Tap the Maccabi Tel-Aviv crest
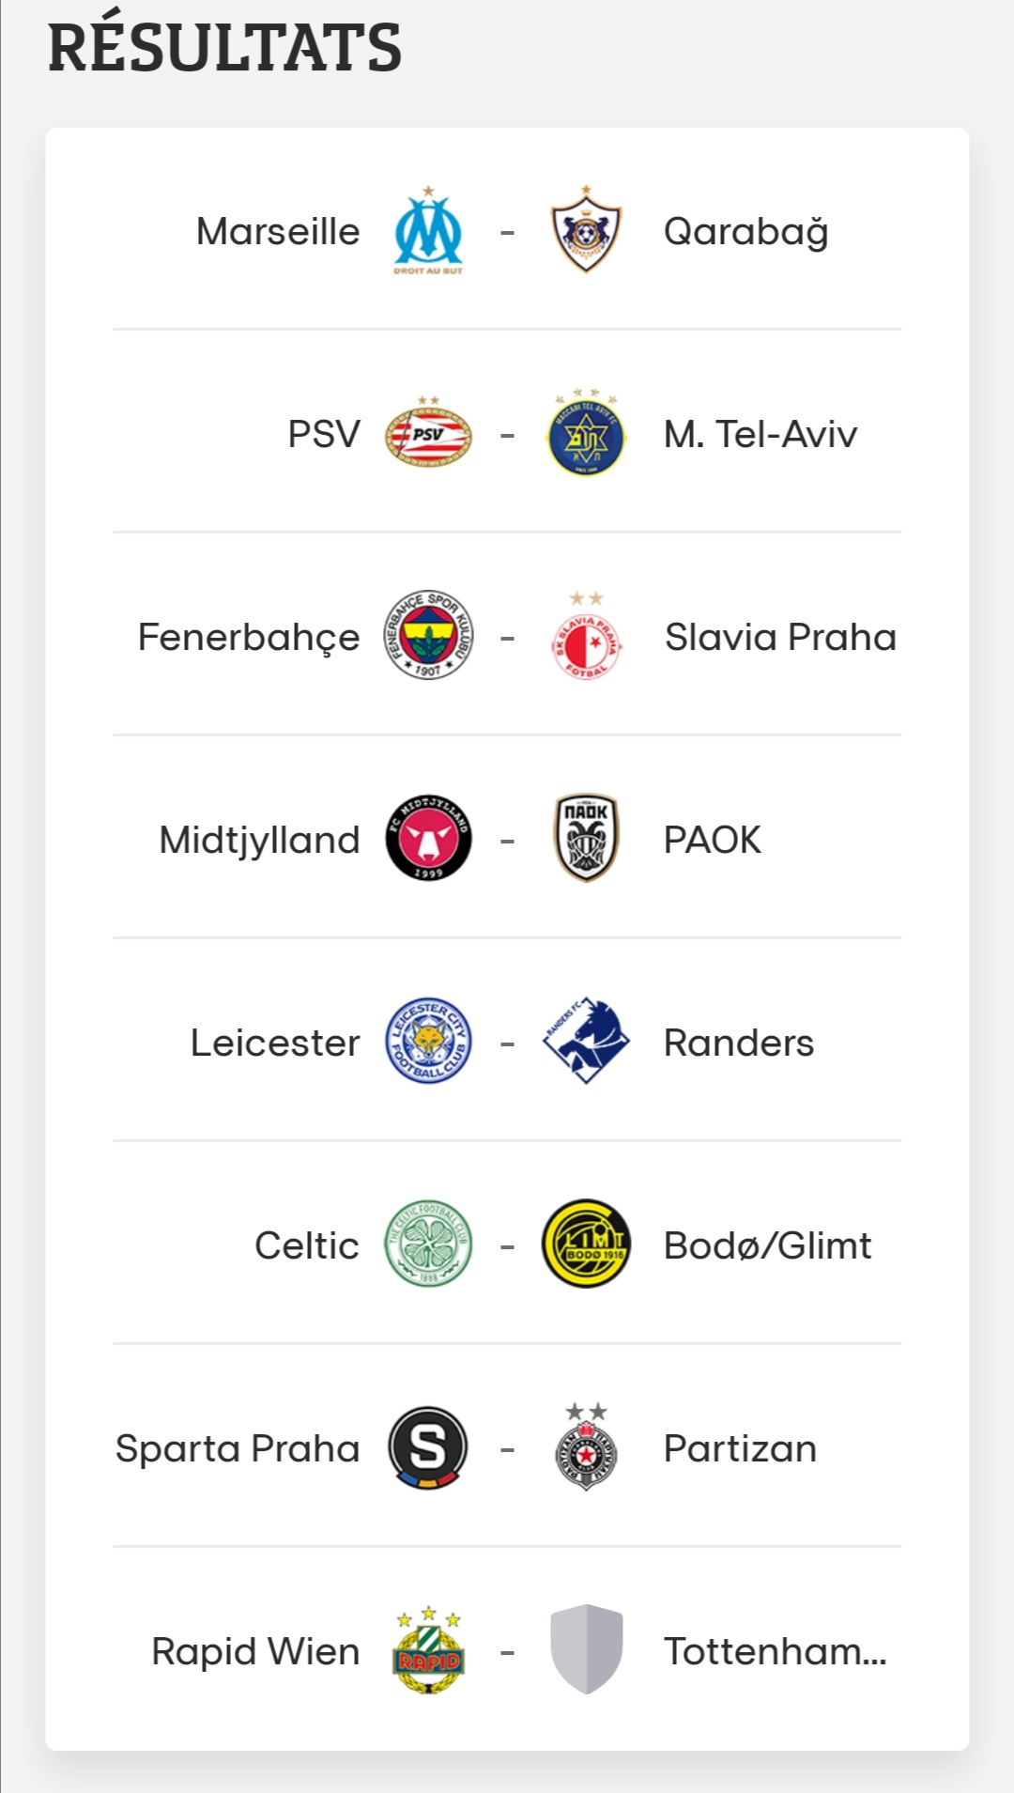The image size is (1014, 1793). click(586, 434)
